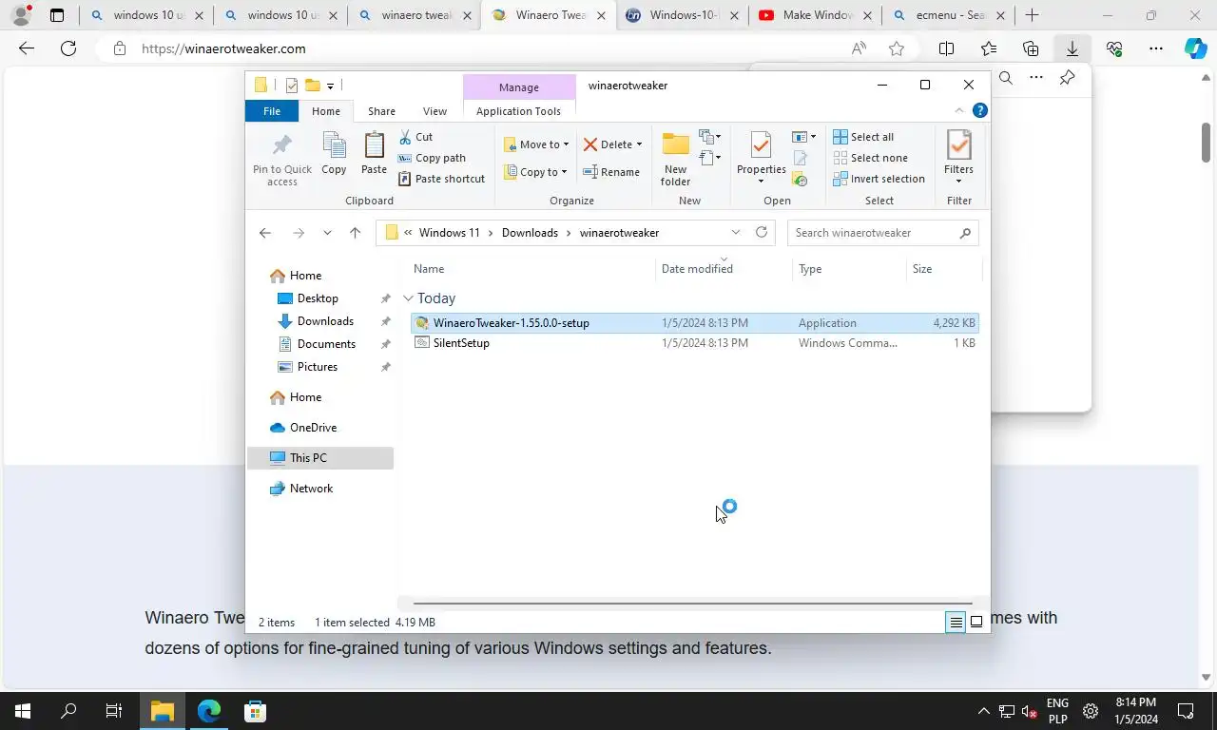Open Edge Downloads toolbar icon
The image size is (1217, 730).
(1072, 48)
